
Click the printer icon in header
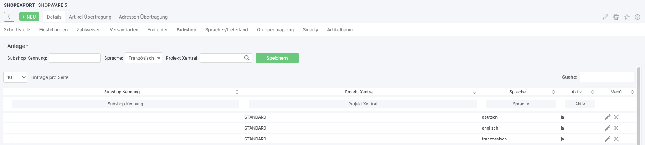(616, 17)
